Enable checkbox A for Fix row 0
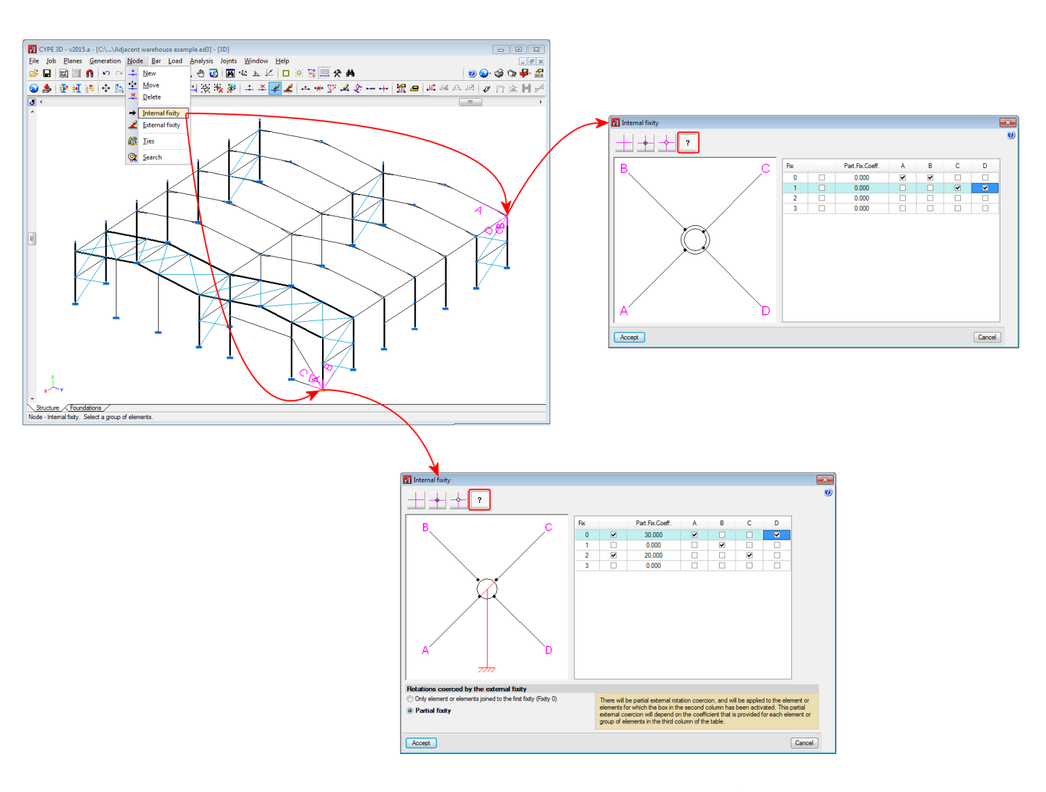The image size is (1046, 792). coord(902,177)
